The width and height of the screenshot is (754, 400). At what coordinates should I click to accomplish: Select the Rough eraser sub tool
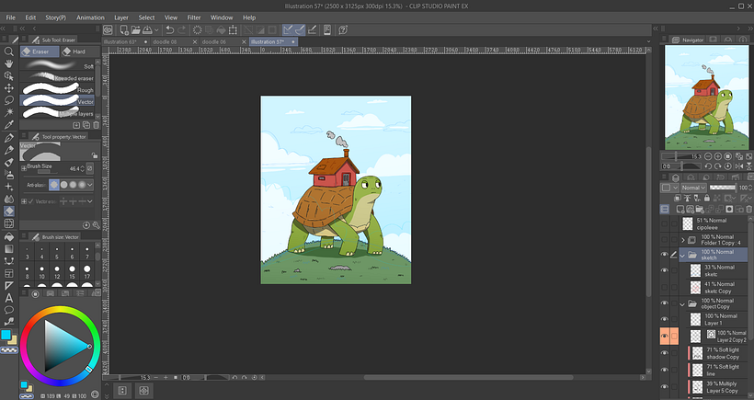click(x=57, y=89)
